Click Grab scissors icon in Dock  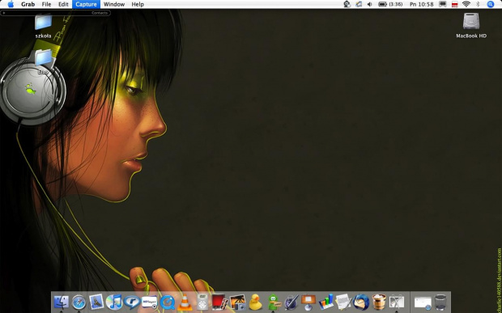[x=397, y=302]
